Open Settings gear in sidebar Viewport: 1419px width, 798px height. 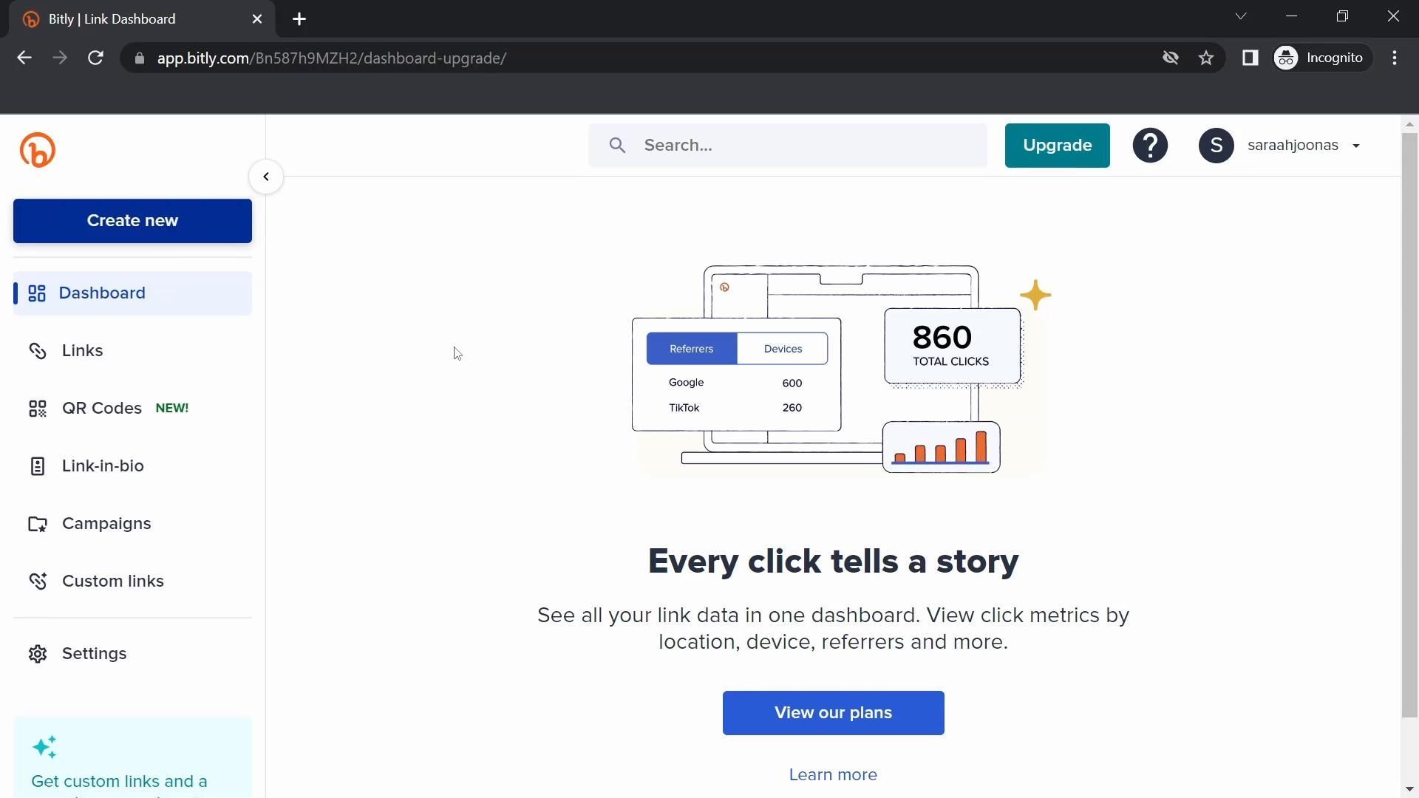(x=38, y=654)
